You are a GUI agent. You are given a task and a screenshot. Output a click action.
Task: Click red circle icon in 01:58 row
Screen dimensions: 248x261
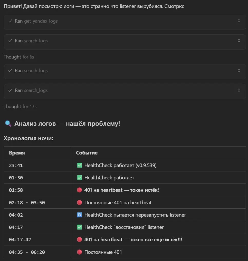click(x=79, y=190)
